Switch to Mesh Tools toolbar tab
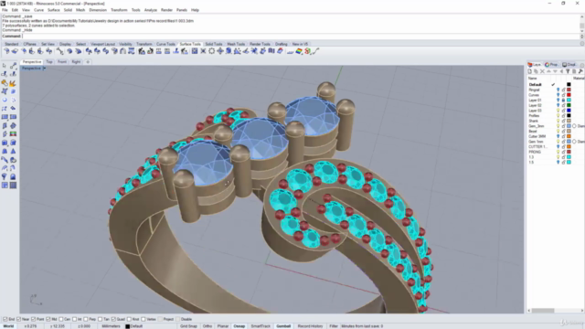The image size is (585, 329). [x=236, y=44]
